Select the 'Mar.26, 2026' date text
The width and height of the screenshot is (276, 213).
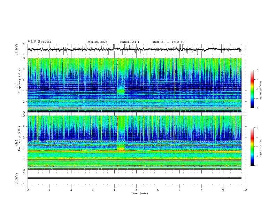point(97,42)
